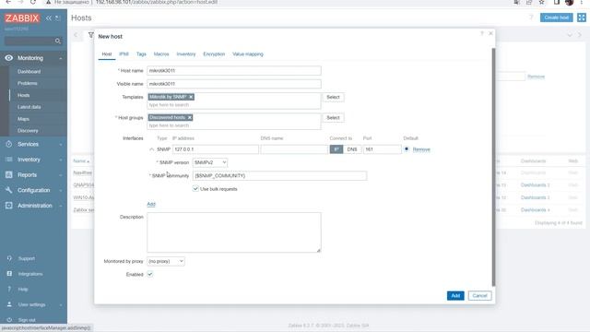
Task: Open the Encryption tab
Action: coord(214,54)
